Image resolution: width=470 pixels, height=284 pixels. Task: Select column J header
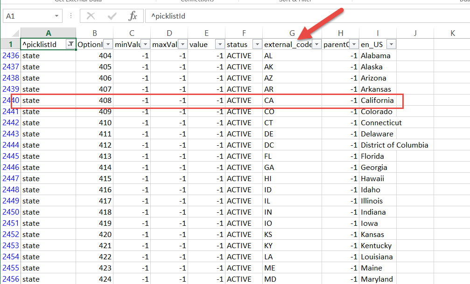click(415, 33)
